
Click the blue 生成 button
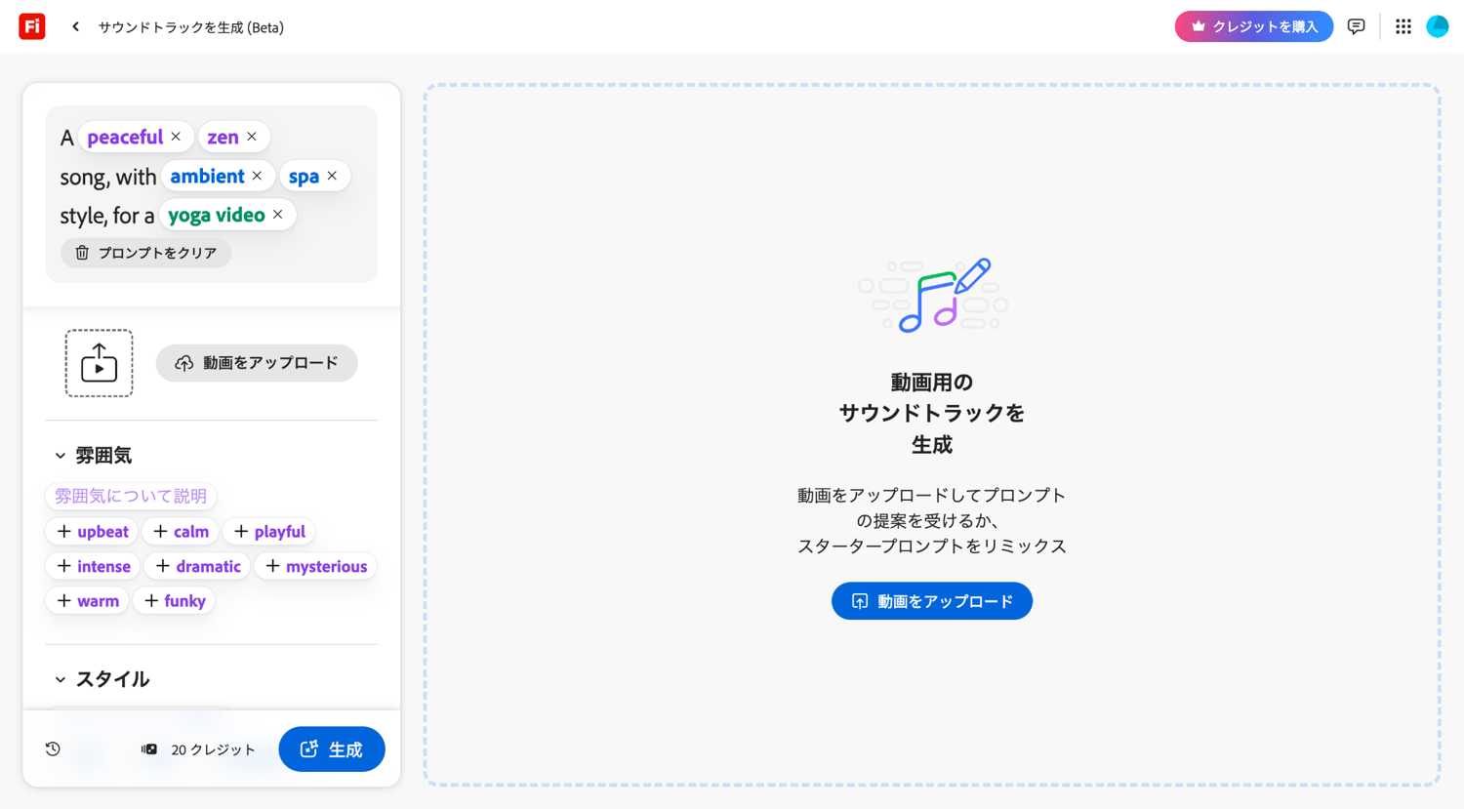(332, 748)
